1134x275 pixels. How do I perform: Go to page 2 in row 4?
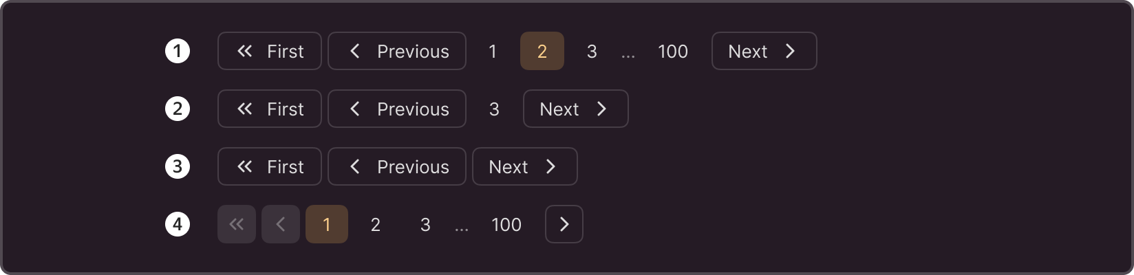click(x=376, y=224)
